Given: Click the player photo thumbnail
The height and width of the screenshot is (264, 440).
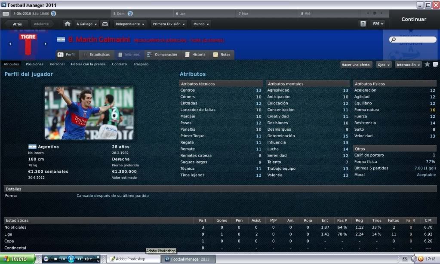Looking at the screenshot, I should [x=89, y=113].
